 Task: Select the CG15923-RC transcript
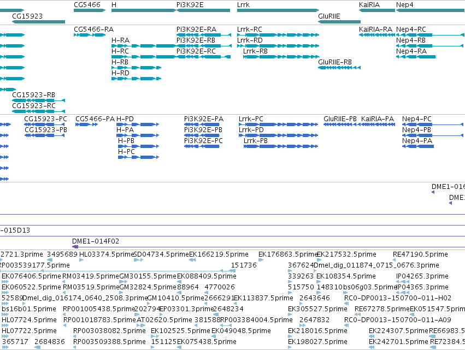click(39, 112)
